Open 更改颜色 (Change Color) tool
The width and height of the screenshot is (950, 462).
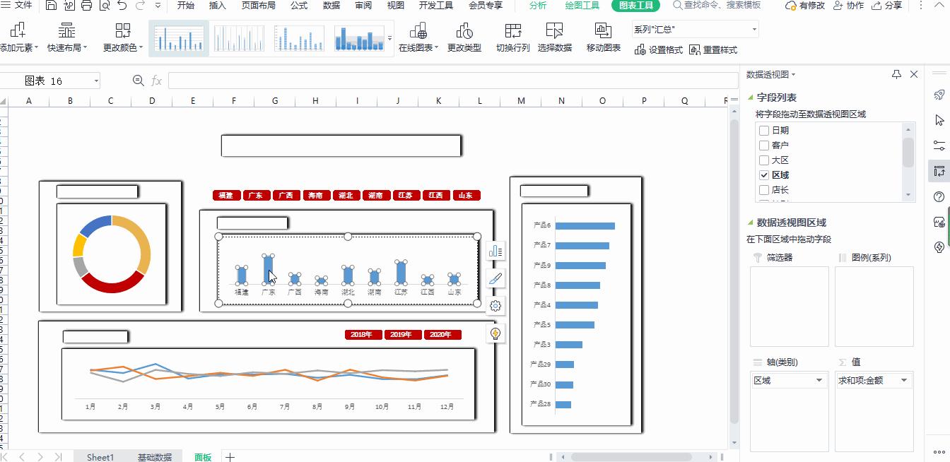point(123,38)
